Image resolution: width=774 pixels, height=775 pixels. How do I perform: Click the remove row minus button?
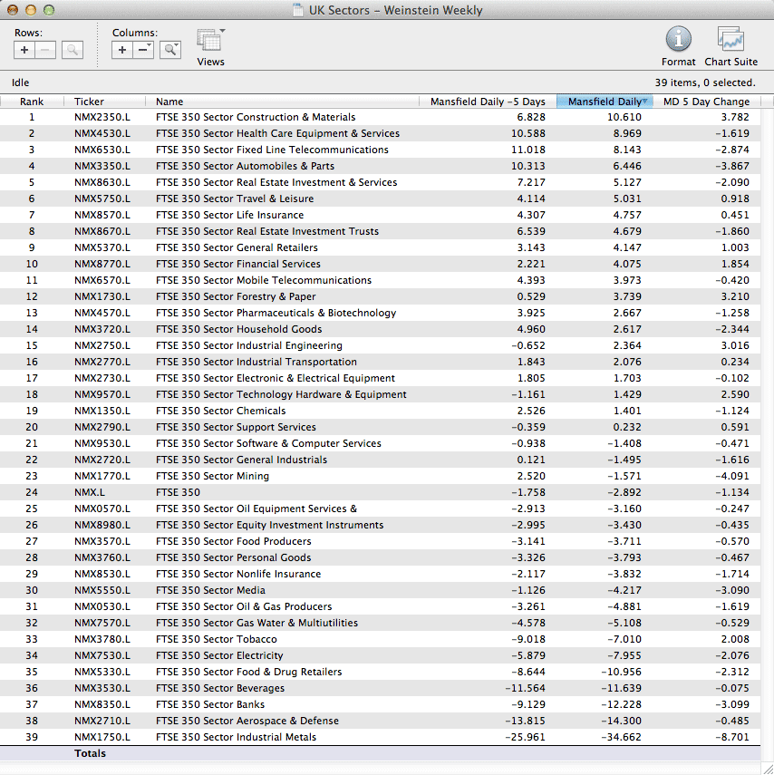(x=45, y=50)
